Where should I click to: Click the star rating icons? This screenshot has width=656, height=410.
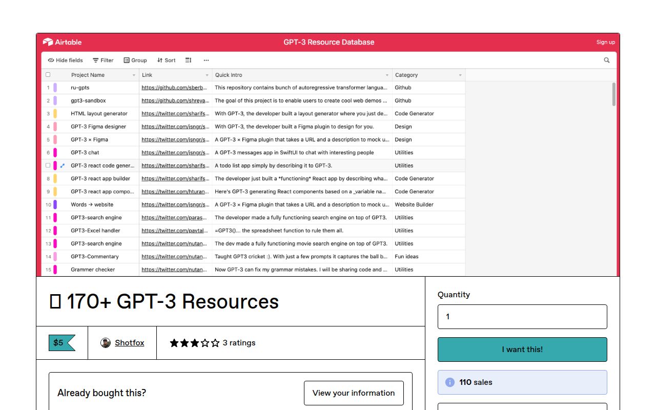pos(194,343)
